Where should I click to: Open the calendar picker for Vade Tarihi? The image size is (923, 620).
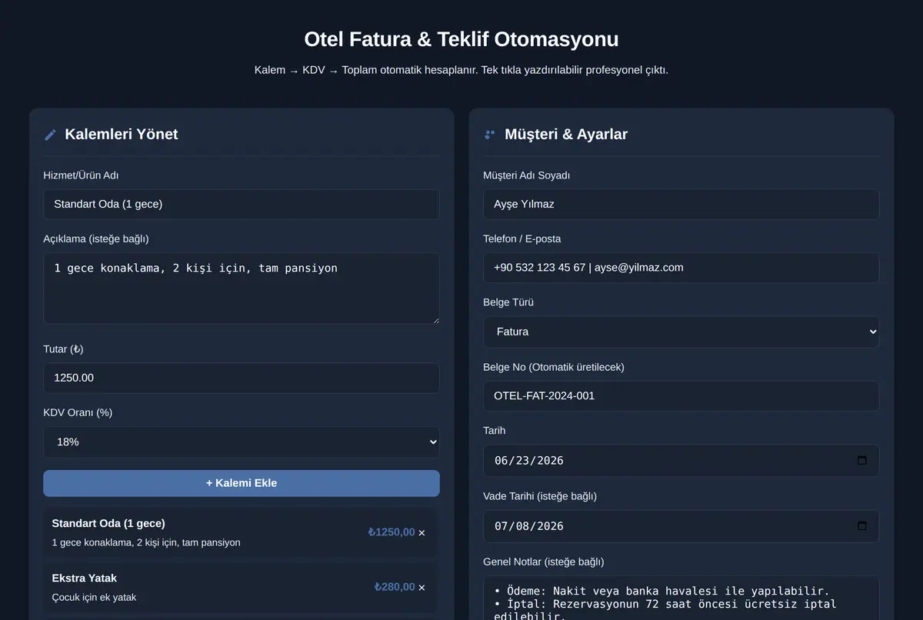click(861, 526)
